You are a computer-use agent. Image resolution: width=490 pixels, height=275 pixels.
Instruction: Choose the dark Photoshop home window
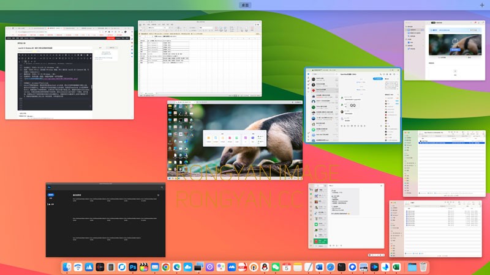click(105, 220)
